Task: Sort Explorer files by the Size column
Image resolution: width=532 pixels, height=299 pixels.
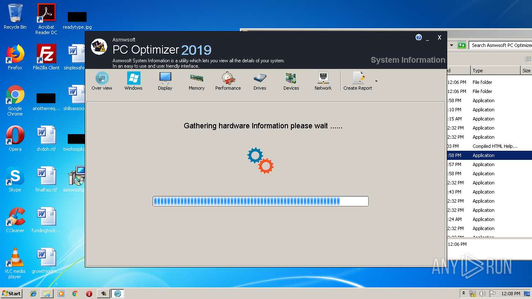Action: coord(526,71)
